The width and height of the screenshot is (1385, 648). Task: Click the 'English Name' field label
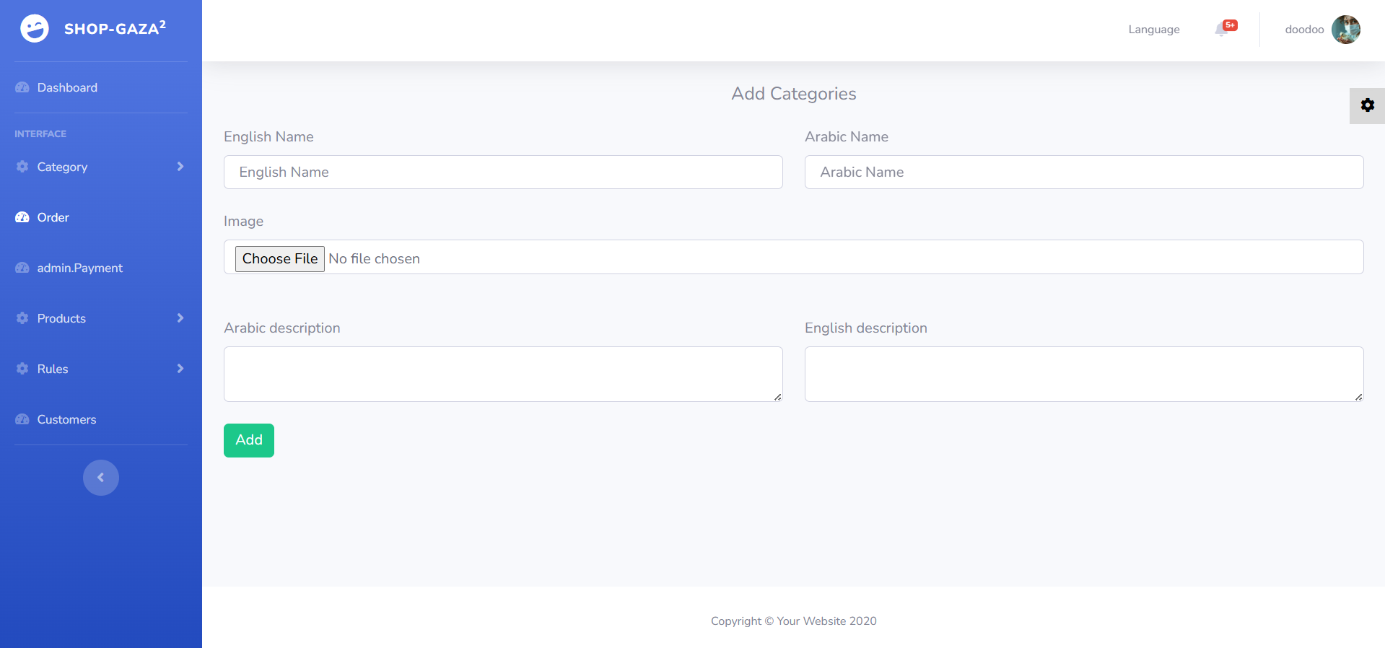coord(268,137)
